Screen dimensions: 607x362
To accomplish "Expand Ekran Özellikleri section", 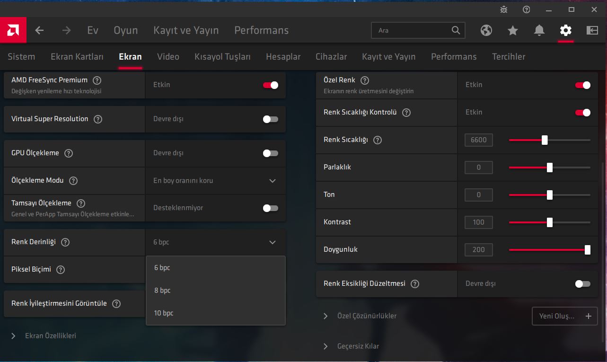I will point(44,336).
